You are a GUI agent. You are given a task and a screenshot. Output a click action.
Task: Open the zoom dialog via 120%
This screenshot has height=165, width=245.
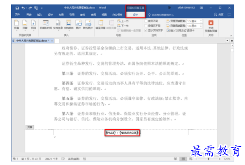[227, 159]
